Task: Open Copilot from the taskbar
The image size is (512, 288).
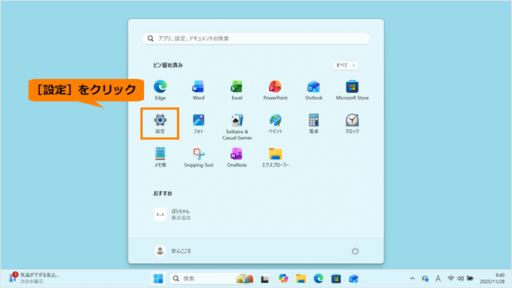Action: pyautogui.click(x=283, y=278)
